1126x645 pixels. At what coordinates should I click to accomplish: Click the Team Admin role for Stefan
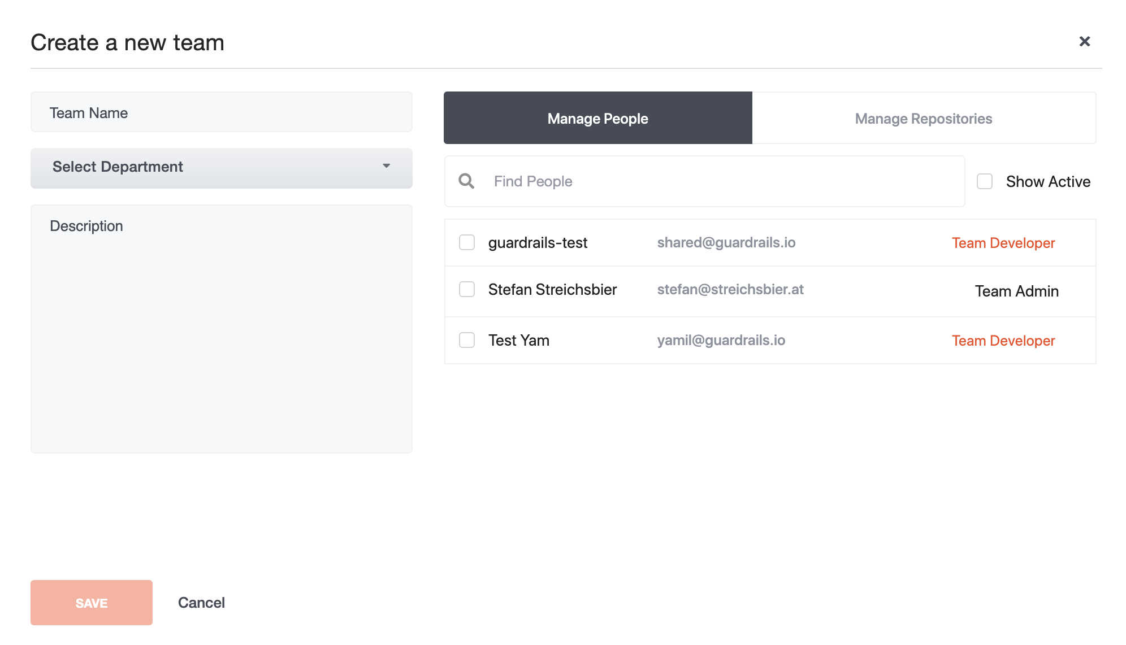[1016, 291]
